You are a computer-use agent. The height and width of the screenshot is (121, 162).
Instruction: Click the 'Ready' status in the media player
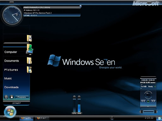(x=151, y=87)
